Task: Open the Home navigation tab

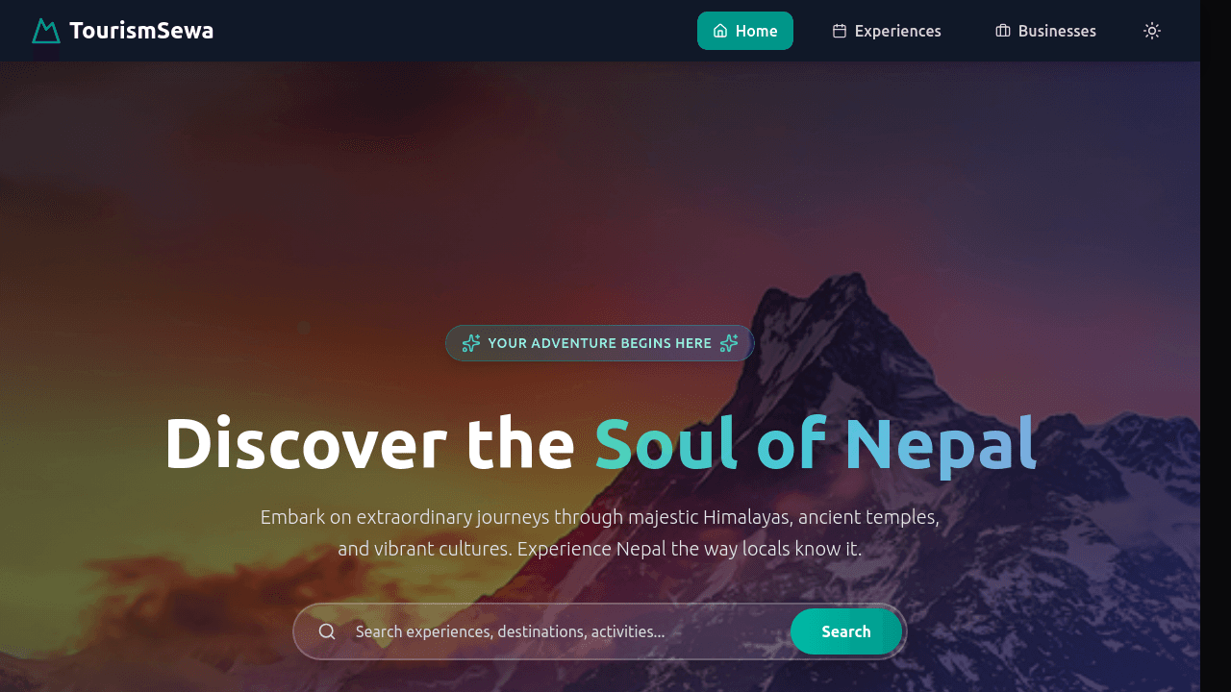Action: coord(745,31)
